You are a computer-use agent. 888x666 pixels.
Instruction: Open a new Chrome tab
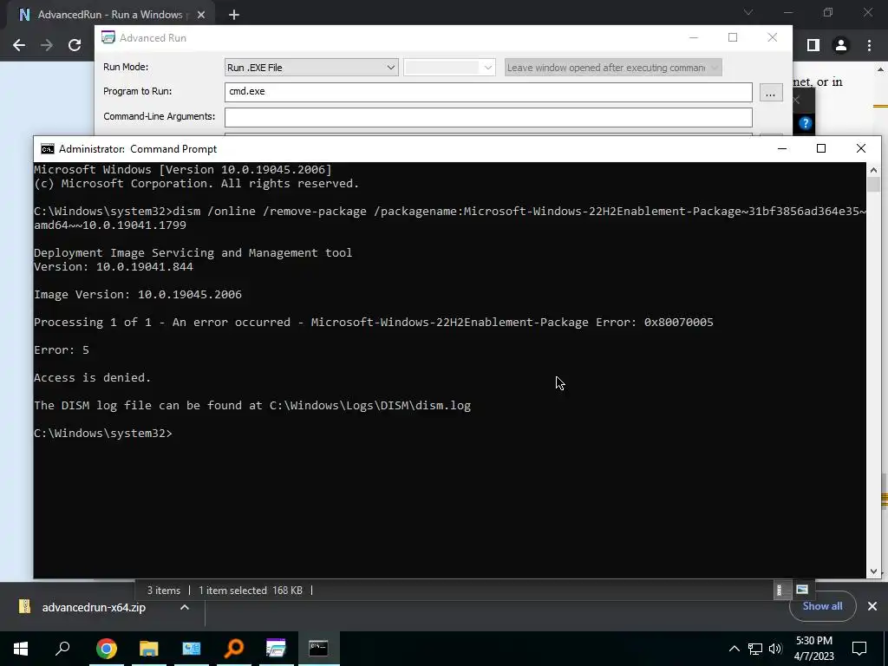234,15
